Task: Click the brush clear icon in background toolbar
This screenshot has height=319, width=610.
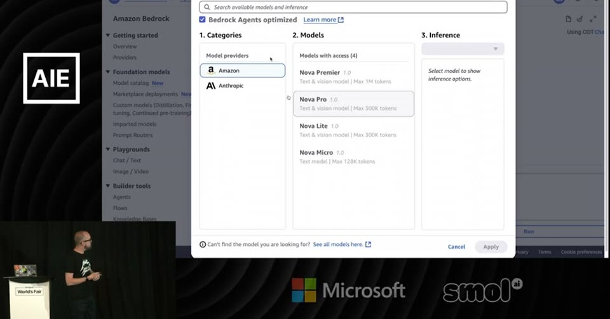Action: [580, 19]
